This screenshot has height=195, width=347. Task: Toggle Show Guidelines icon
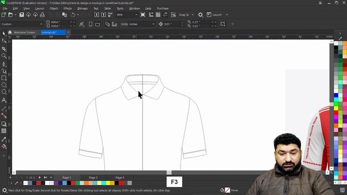point(165,15)
